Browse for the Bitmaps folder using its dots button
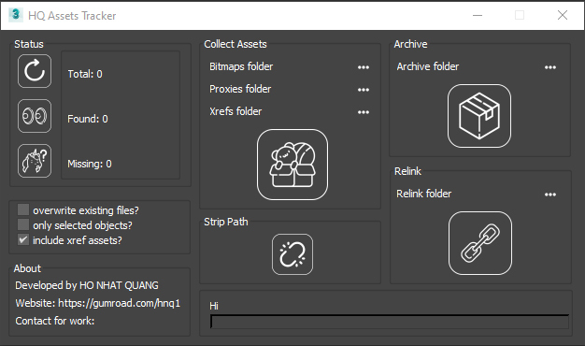Viewport: 585px width, 346px height. tap(364, 67)
